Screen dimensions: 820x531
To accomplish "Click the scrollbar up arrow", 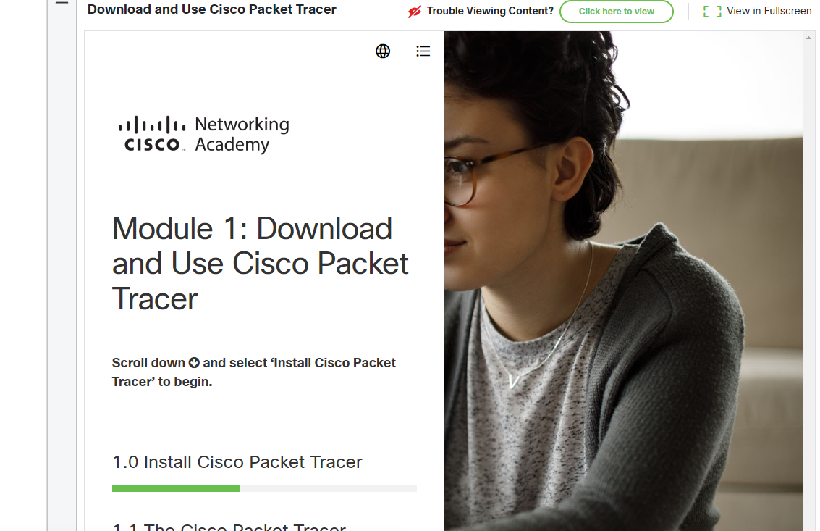I will [808, 38].
